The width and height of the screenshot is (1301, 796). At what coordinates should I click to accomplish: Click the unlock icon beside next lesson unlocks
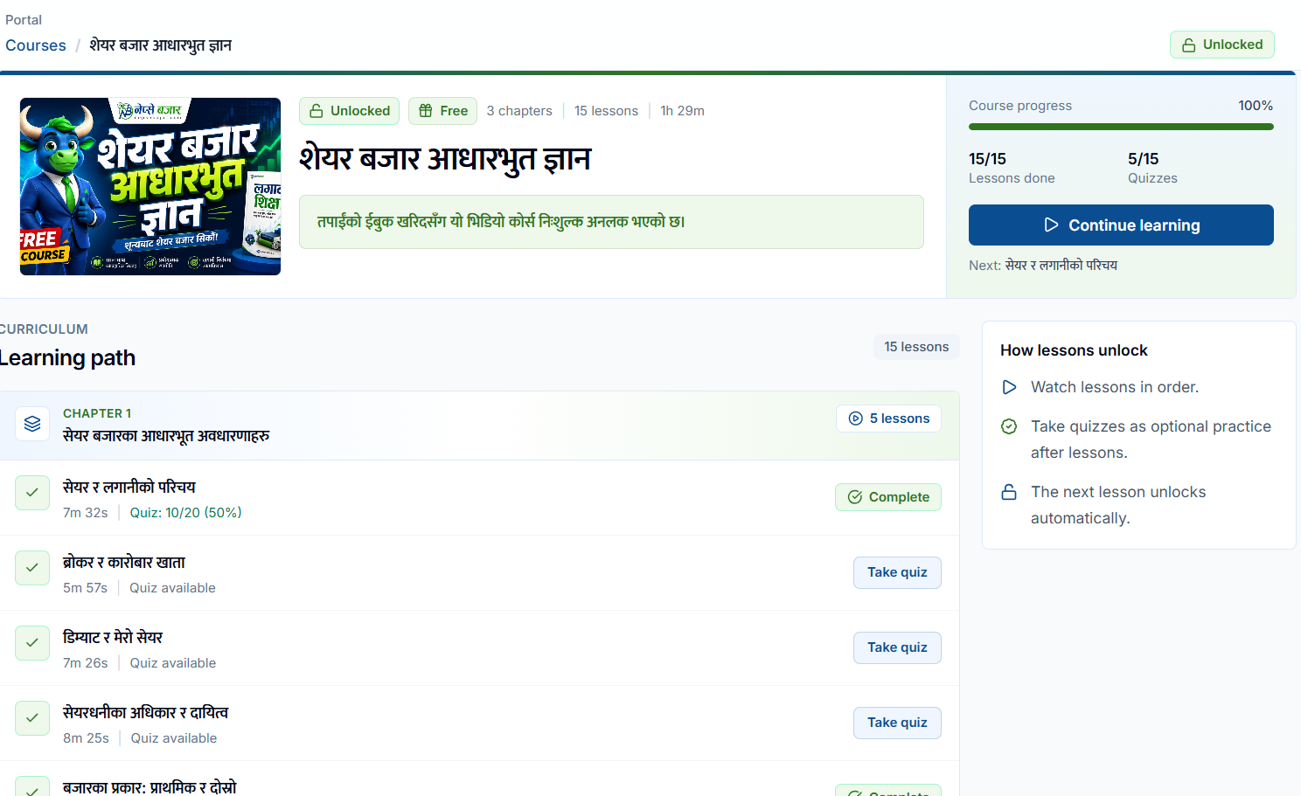(1009, 492)
